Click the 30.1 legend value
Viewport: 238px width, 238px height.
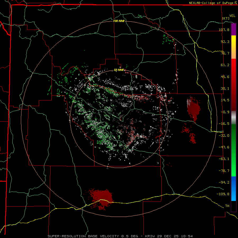point(225,89)
